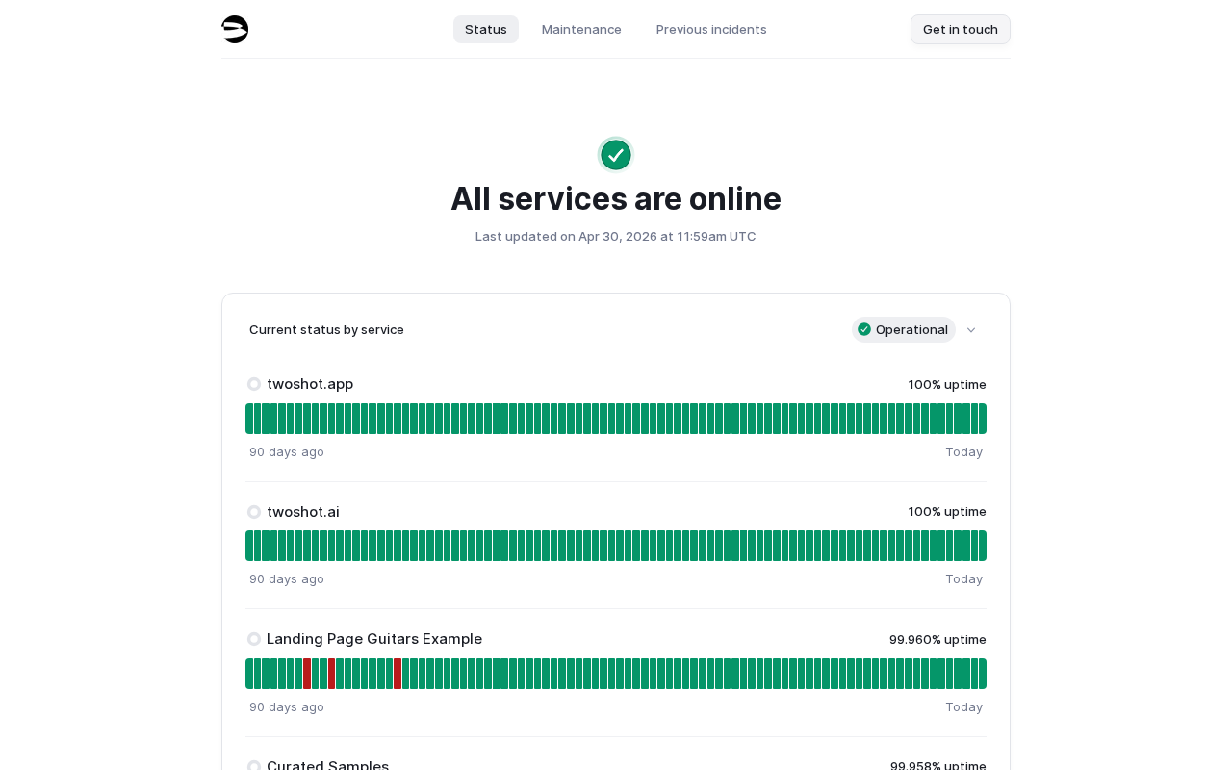Click the oldest uptime bar for twoshot.ai
1232x770 pixels.
(x=249, y=546)
